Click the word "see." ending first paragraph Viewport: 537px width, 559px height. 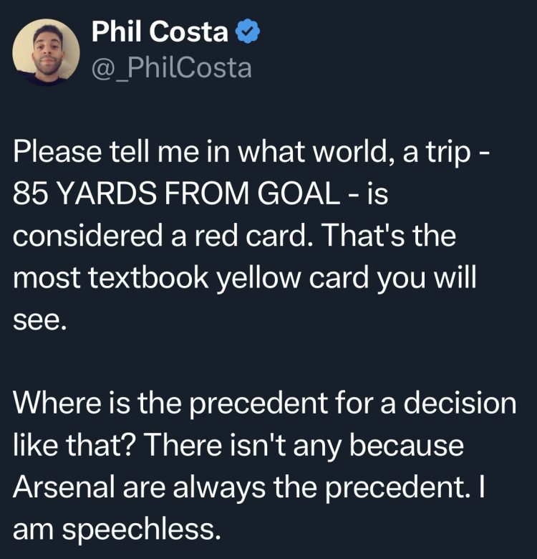(39, 318)
